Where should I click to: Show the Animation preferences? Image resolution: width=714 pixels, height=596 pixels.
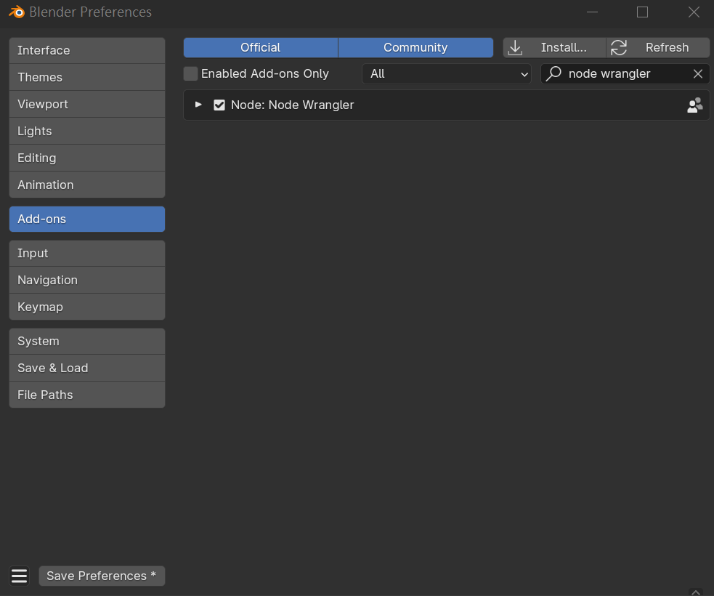87,185
